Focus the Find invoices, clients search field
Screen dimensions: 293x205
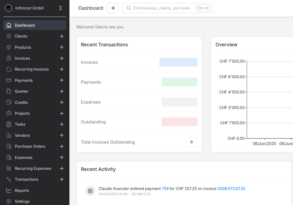[168, 8]
